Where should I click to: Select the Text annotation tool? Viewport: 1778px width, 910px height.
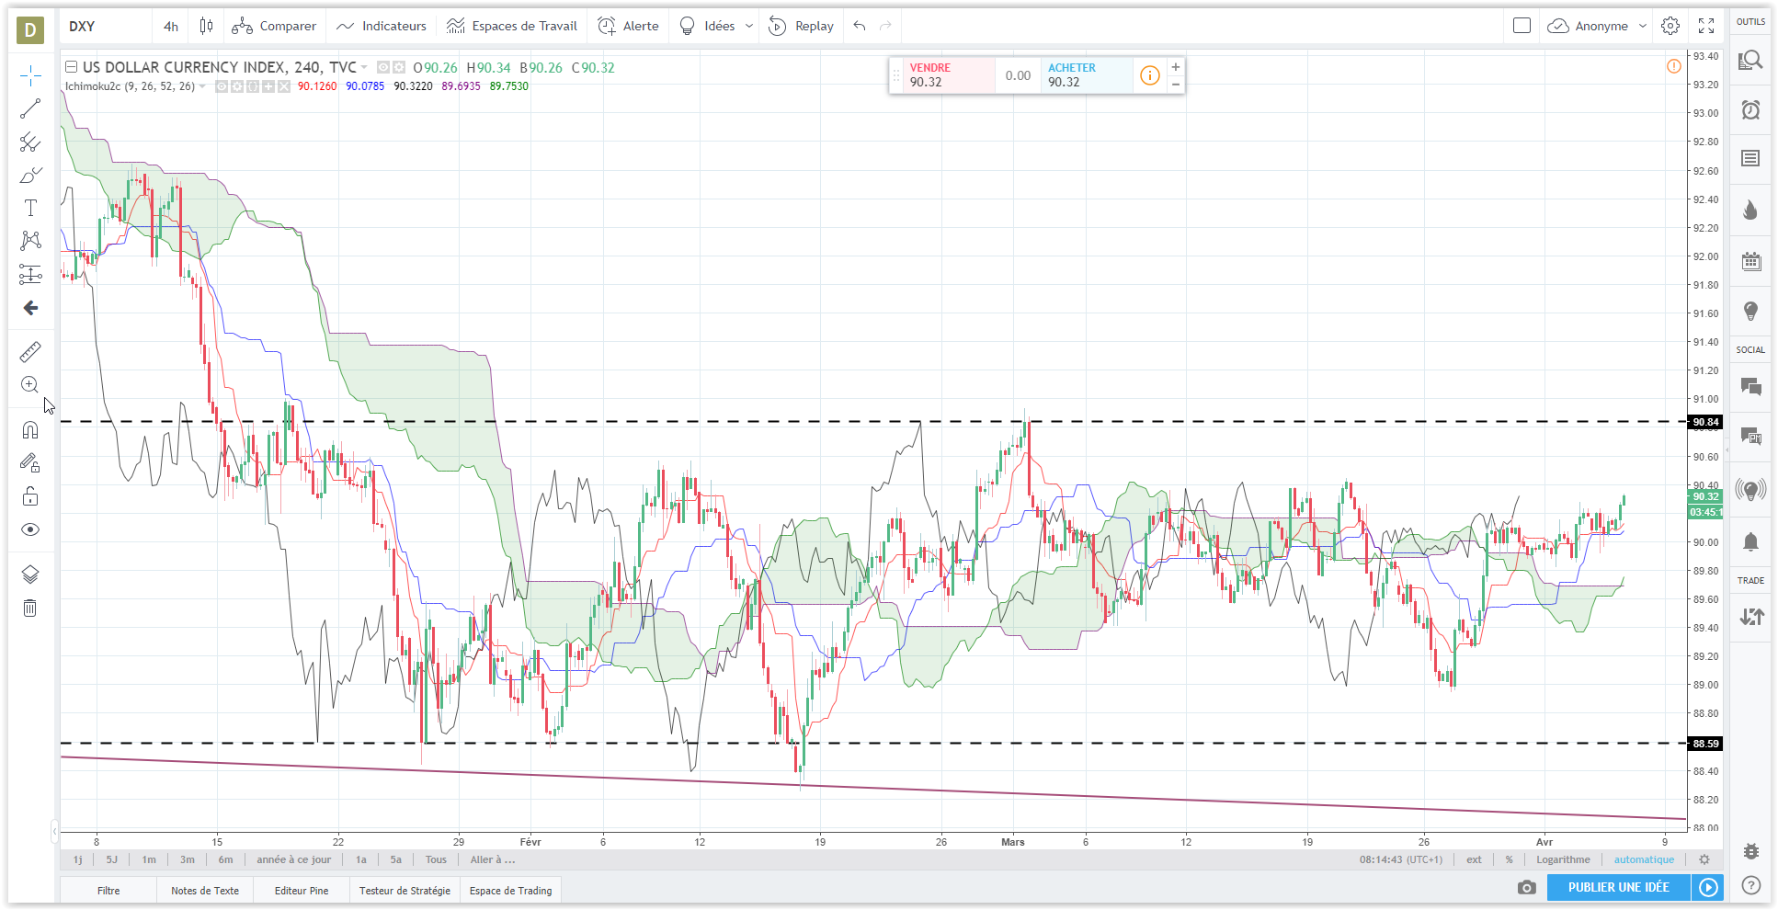coord(30,208)
